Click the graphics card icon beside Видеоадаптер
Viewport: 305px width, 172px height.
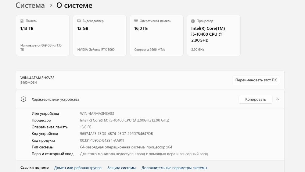(79, 21)
